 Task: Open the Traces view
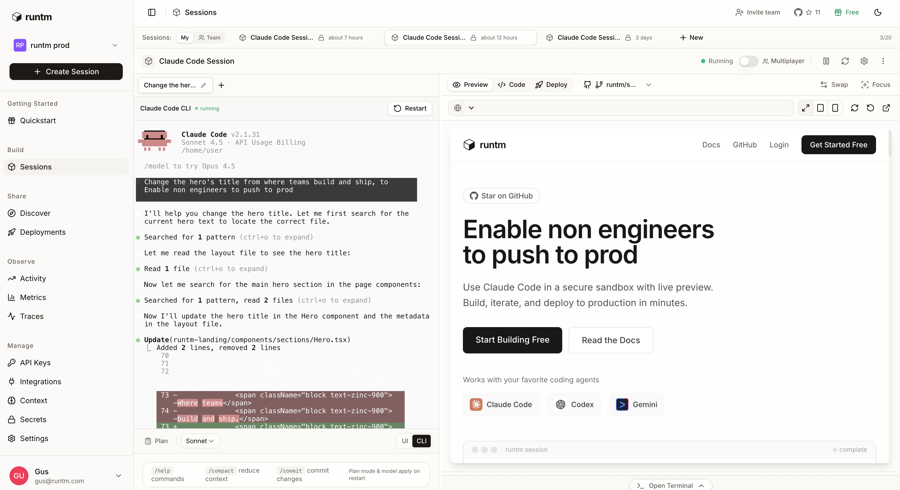(31, 316)
